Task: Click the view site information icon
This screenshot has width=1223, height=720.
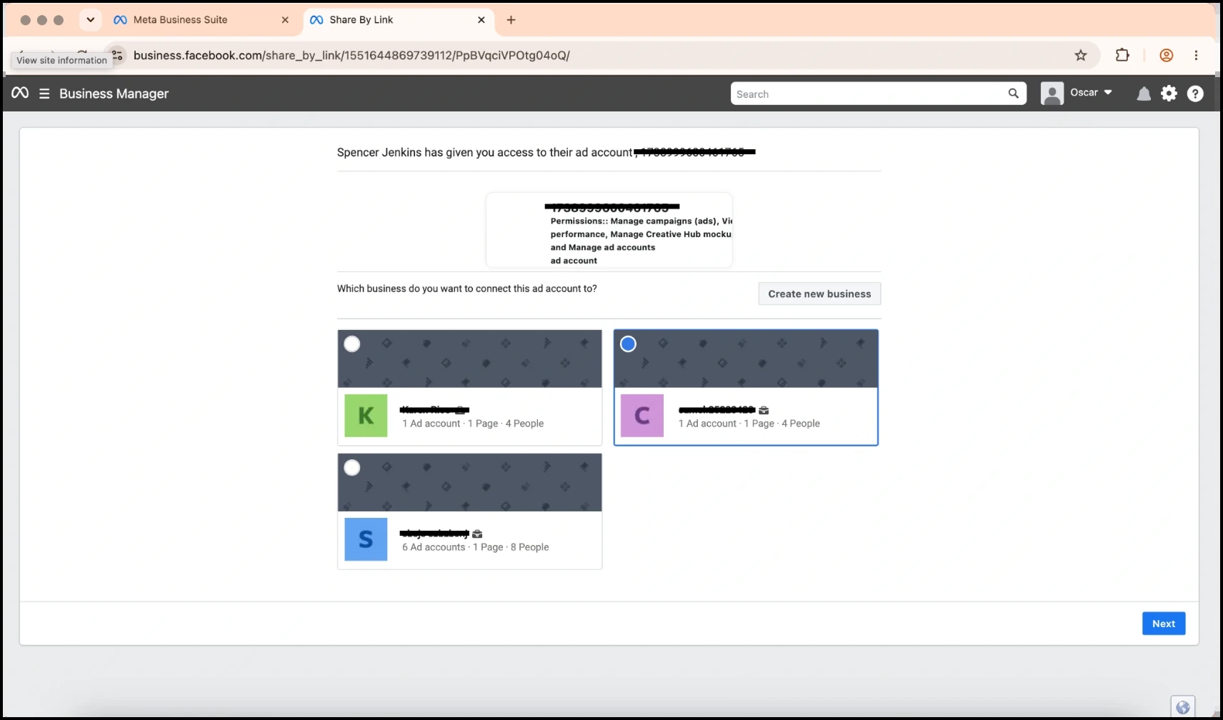Action: click(117, 55)
